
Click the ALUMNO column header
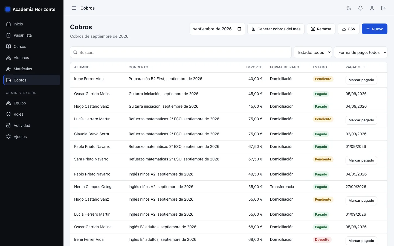pyautogui.click(x=82, y=67)
